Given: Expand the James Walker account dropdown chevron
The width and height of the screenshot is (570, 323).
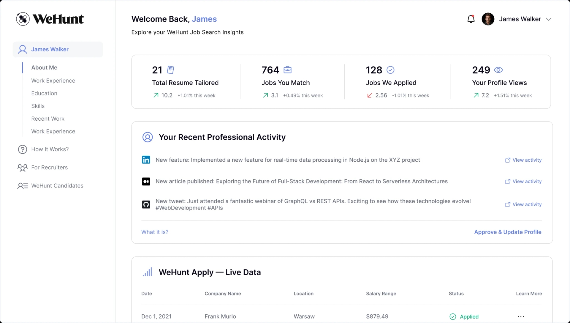Looking at the screenshot, I should 549,19.
